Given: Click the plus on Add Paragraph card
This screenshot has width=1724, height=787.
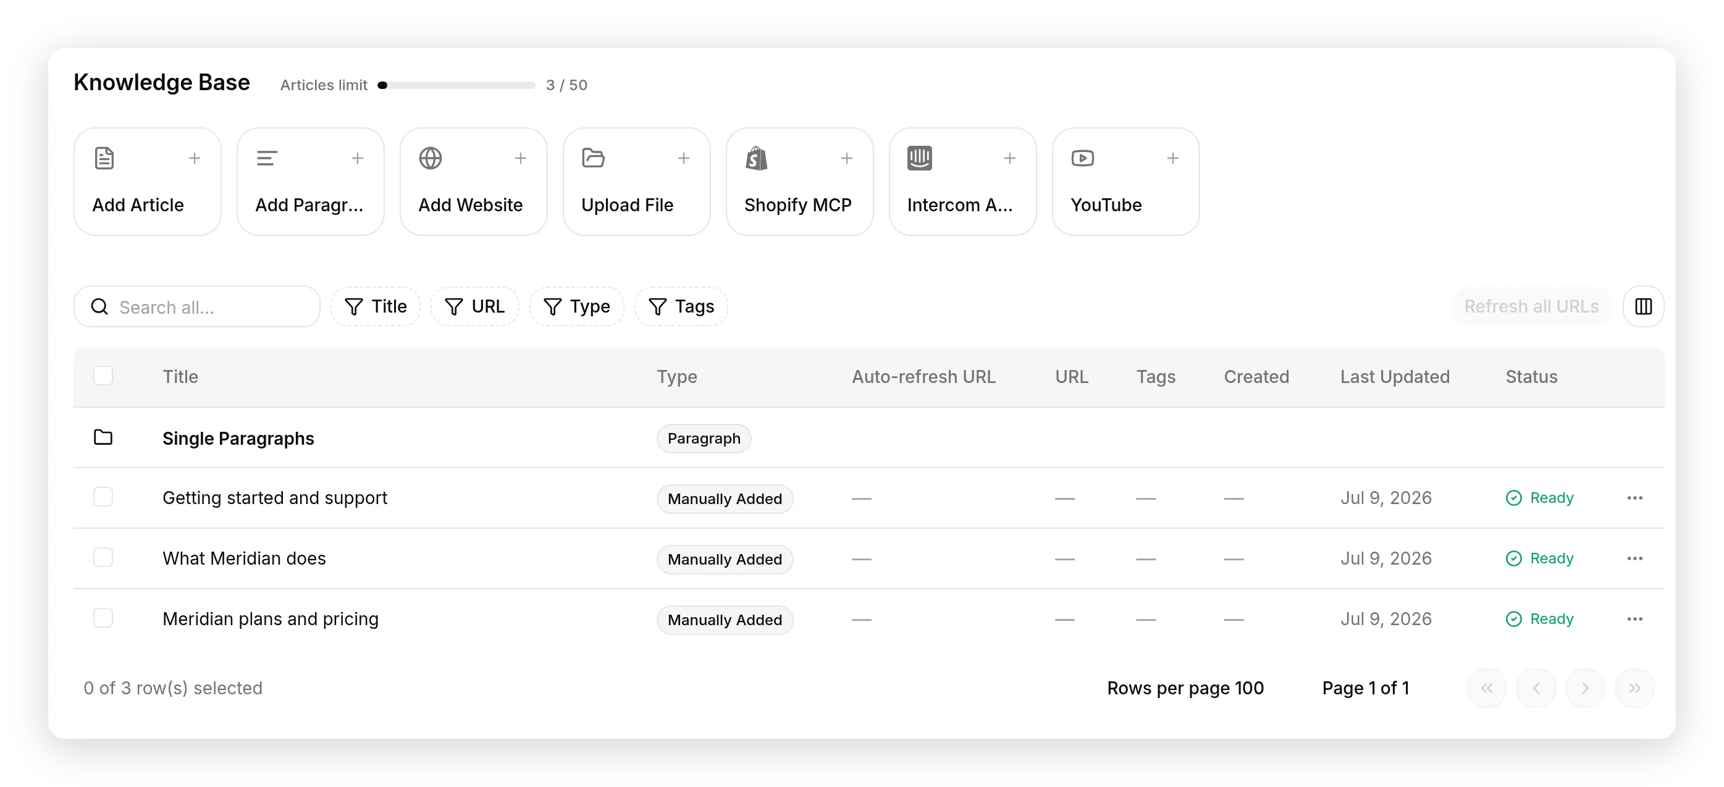Looking at the screenshot, I should (358, 159).
